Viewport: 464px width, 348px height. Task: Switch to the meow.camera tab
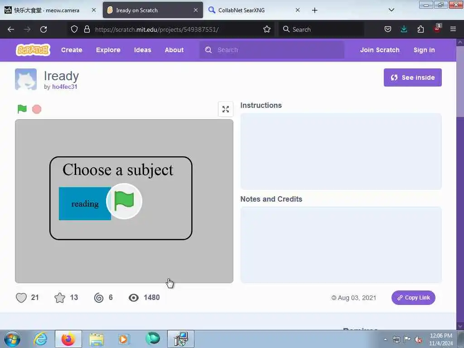point(47,10)
